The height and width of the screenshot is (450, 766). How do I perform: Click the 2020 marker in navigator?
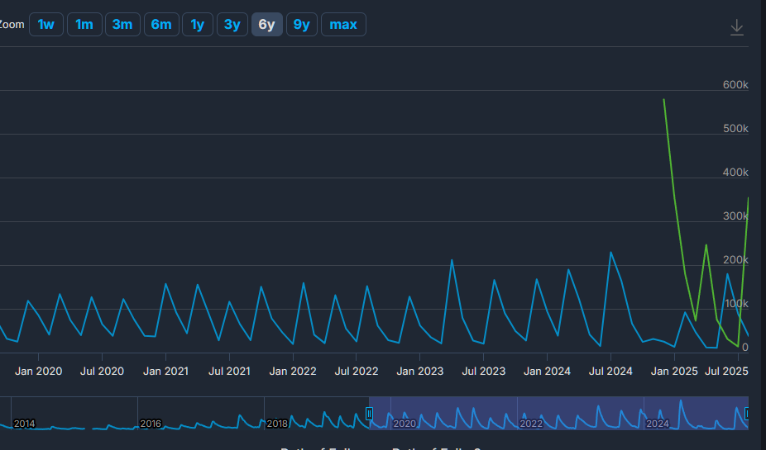pos(405,424)
